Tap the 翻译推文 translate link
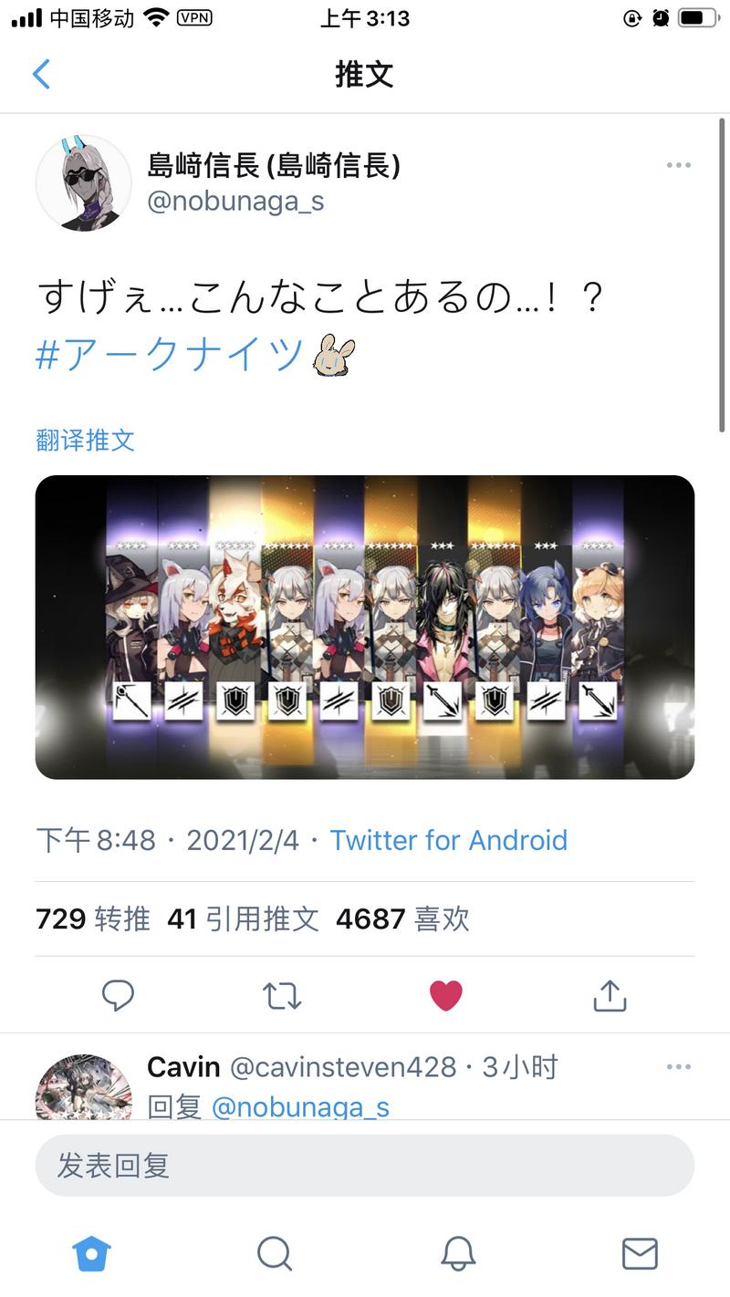Image resolution: width=730 pixels, height=1297 pixels. (86, 441)
